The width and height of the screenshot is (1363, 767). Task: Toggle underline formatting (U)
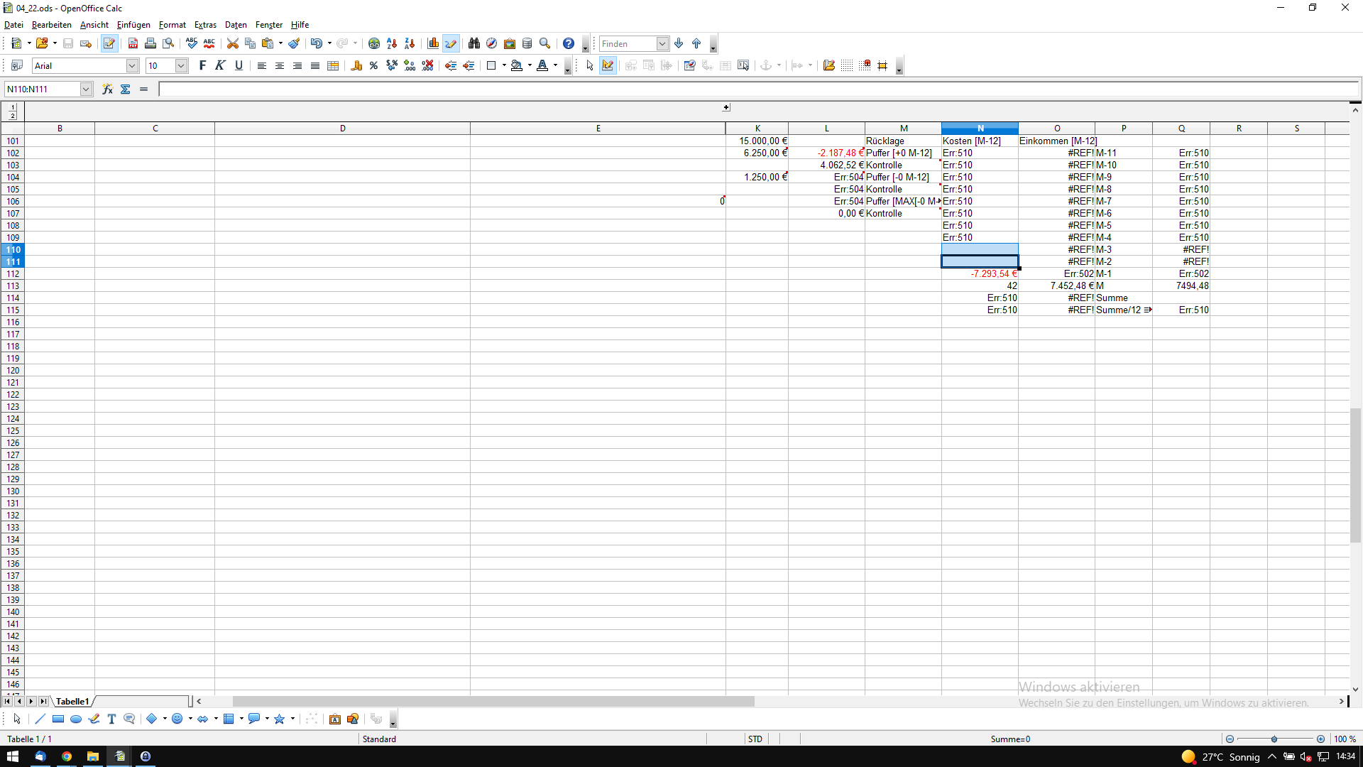(x=239, y=65)
